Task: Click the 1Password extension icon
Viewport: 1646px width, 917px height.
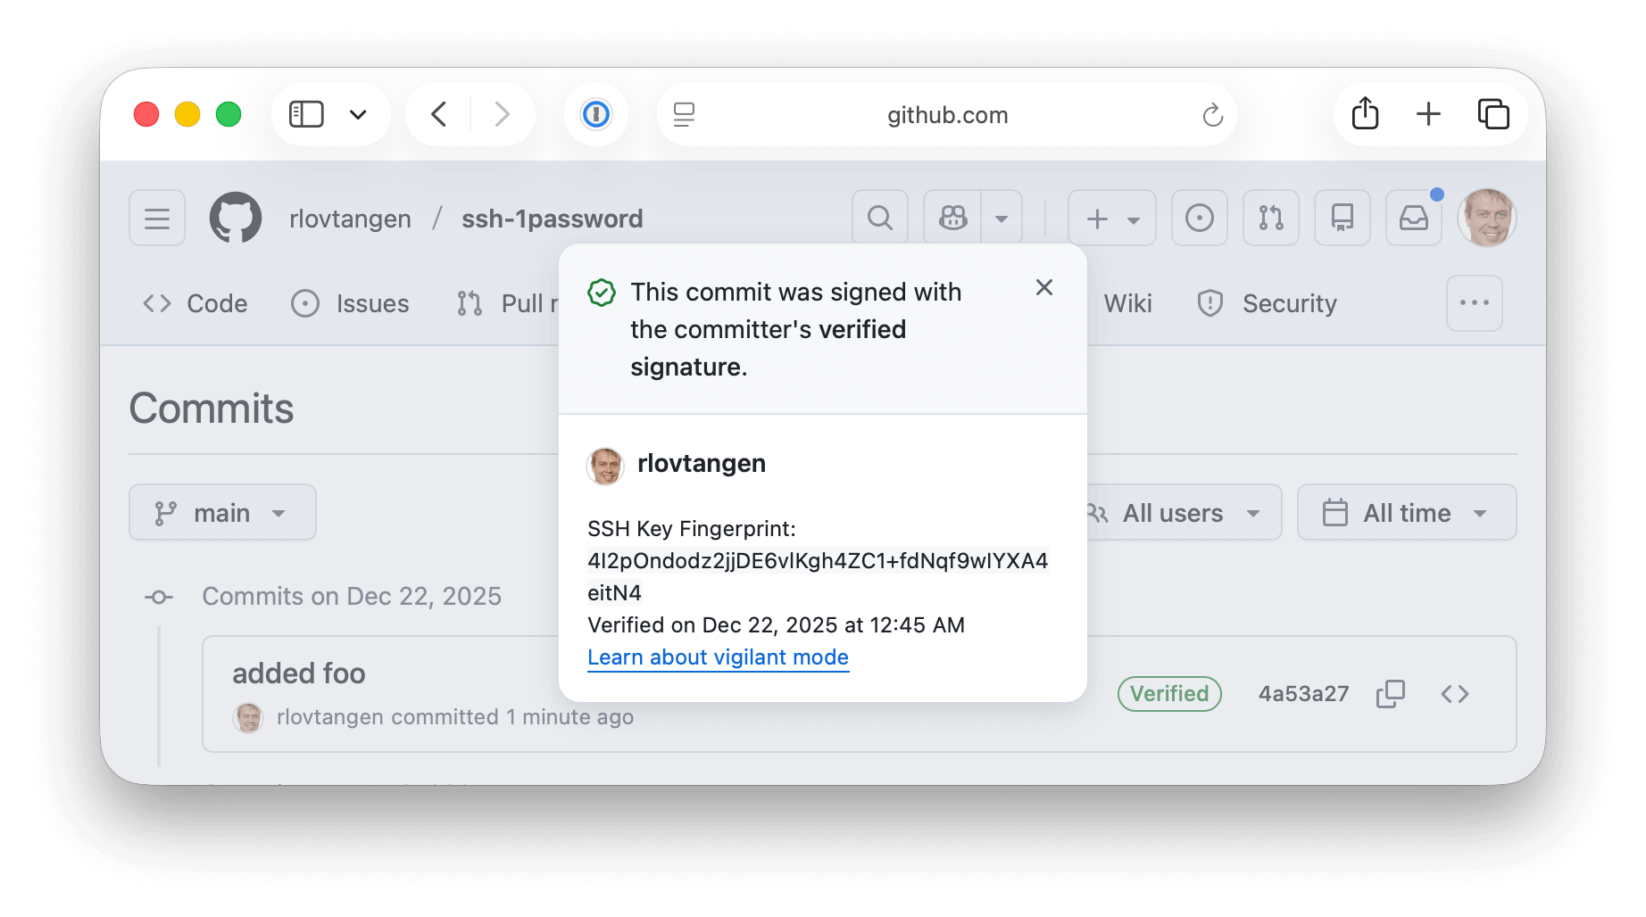Action: tap(595, 114)
